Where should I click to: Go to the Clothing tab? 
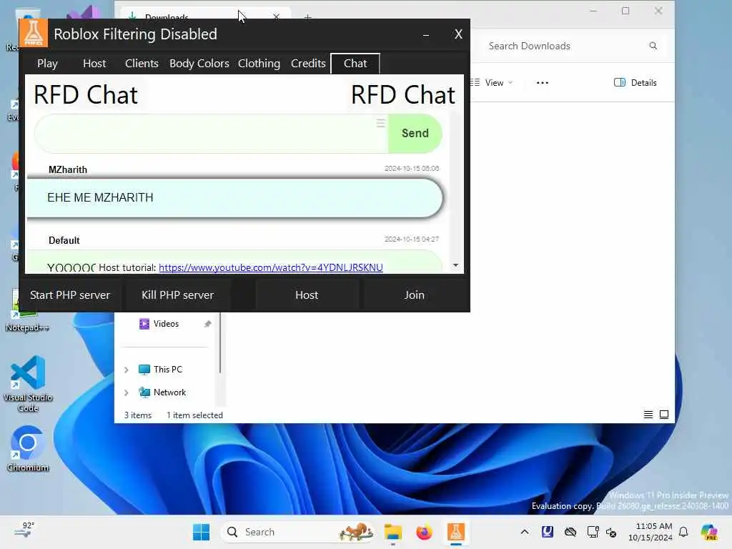point(259,64)
